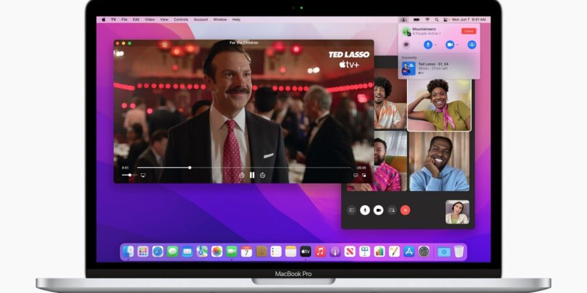Viewport: 587px width, 293px height.
Task: Click battery icon in menu bar
Action: click(416, 20)
